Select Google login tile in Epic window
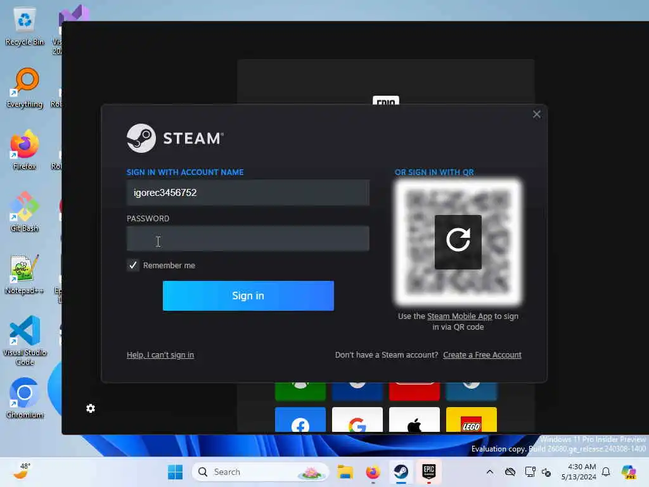This screenshot has width=649, height=487. [x=357, y=420]
